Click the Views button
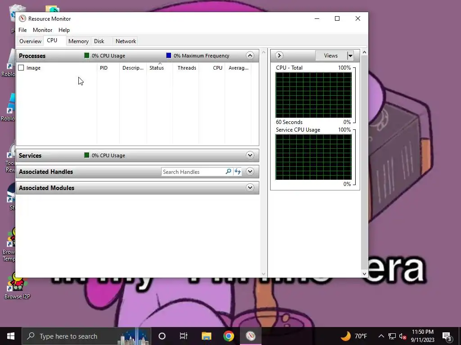This screenshot has width=461, height=345. coord(331,55)
